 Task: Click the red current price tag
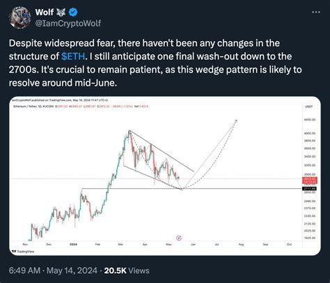click(x=310, y=181)
